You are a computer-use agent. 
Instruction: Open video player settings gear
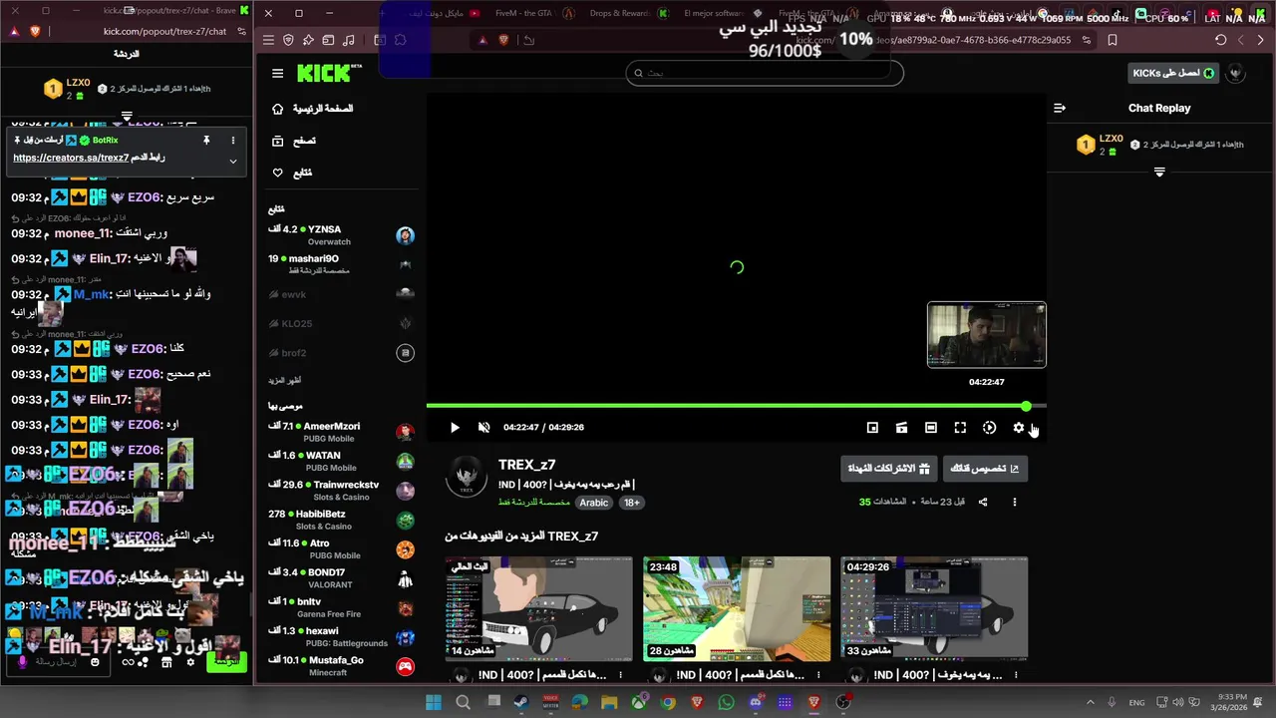(x=1018, y=427)
